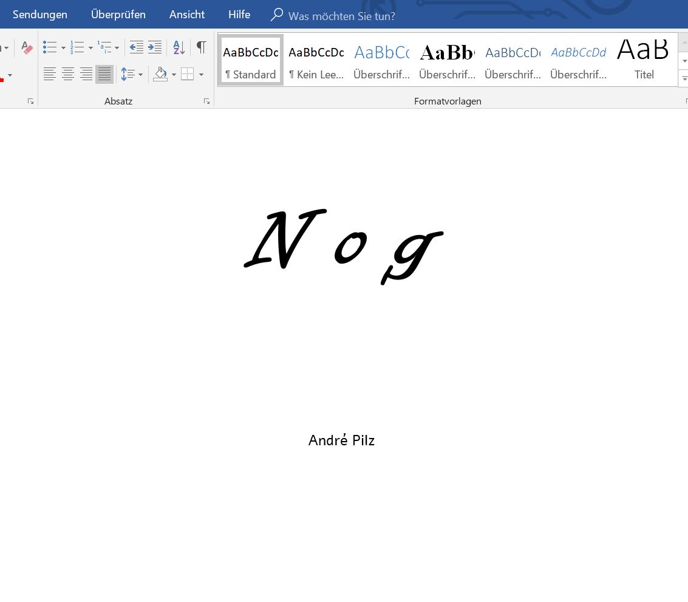Apply numbered list formatting
Viewport: 688px width, 602px height.
tap(77, 47)
